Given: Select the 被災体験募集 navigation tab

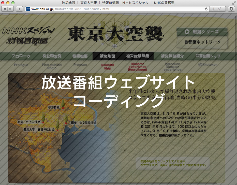Looking at the screenshot, I should point(138,56).
